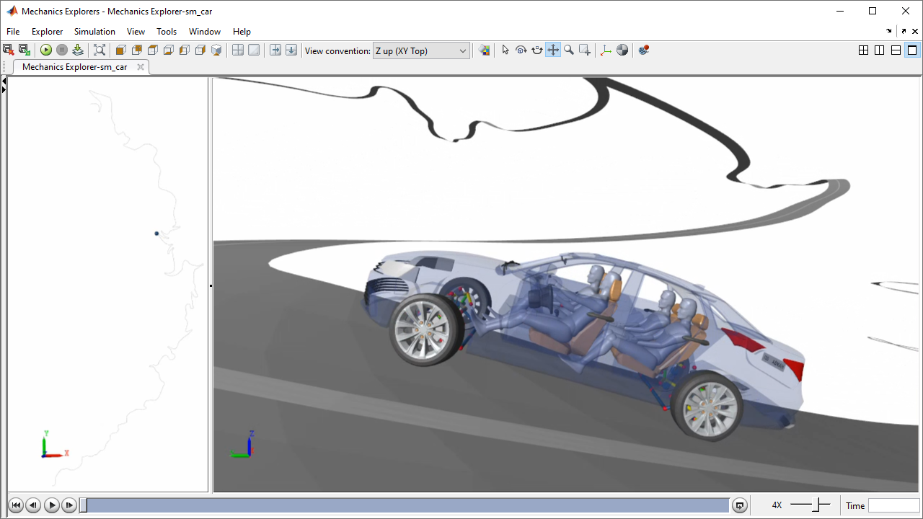
Task: Run the model with the green play icon
Action: click(46, 50)
